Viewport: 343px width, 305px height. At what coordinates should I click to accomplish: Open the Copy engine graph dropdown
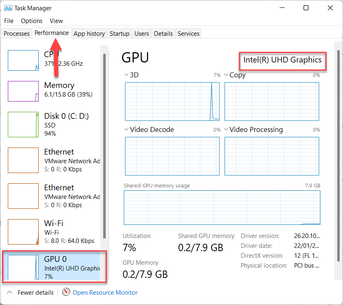(x=226, y=75)
